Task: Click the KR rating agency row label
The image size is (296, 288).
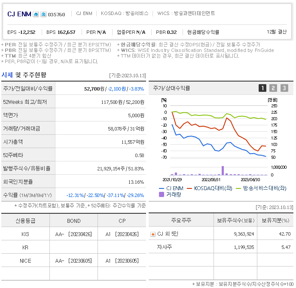Action: tap(25, 248)
